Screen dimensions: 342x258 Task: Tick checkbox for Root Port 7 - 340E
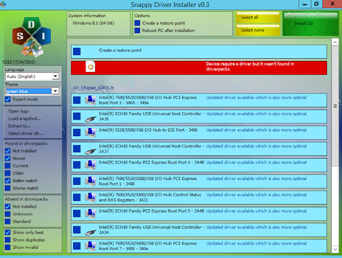click(77, 246)
